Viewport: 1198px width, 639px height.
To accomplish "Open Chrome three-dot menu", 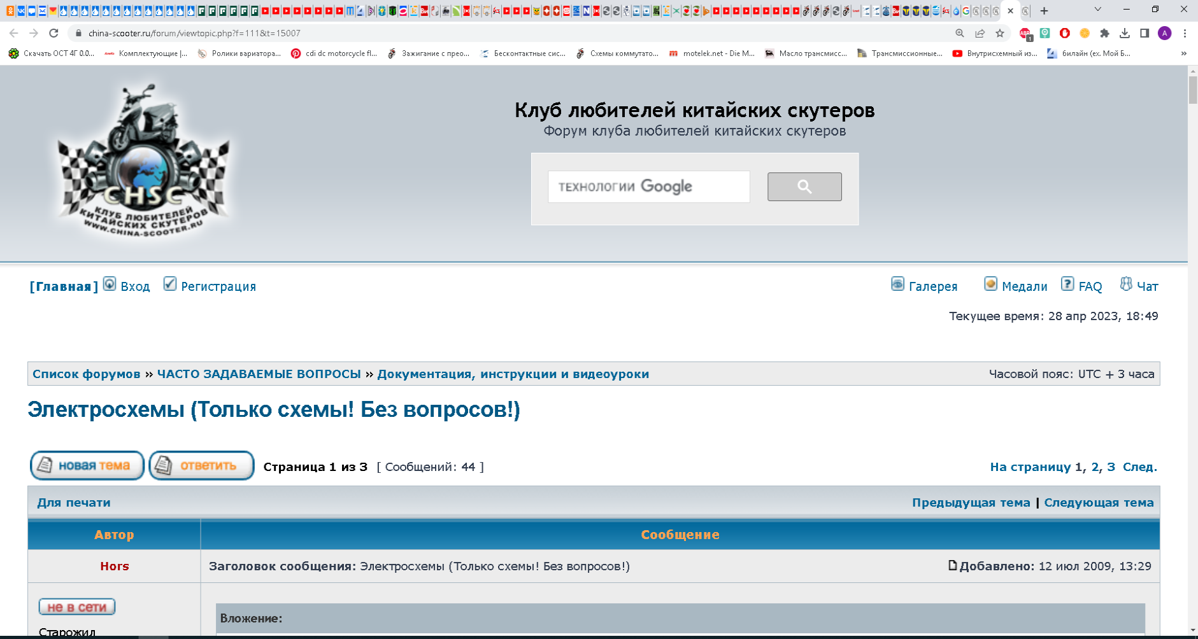I will pos(1185,33).
